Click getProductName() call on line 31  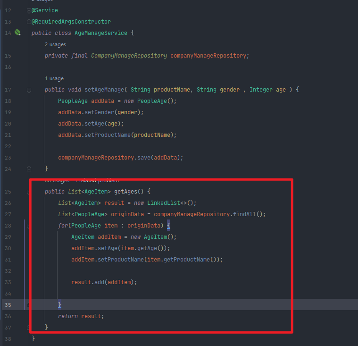click(x=190, y=260)
